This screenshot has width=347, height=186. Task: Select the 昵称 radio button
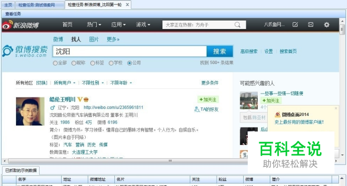tap(74, 63)
